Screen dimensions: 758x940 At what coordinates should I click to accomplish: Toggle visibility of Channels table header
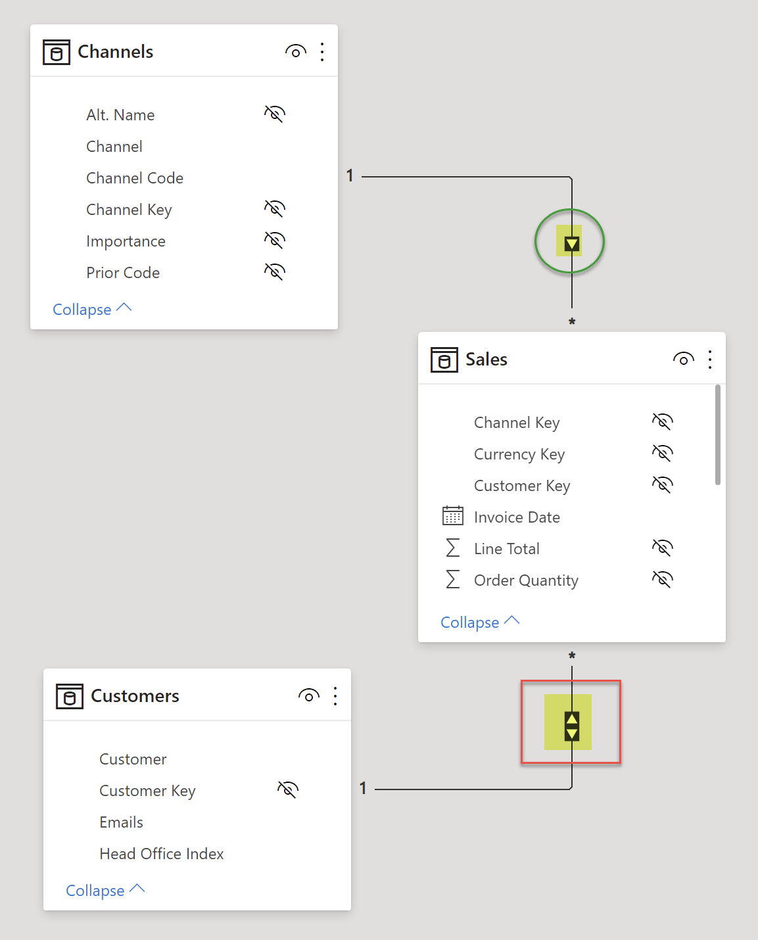click(x=296, y=52)
